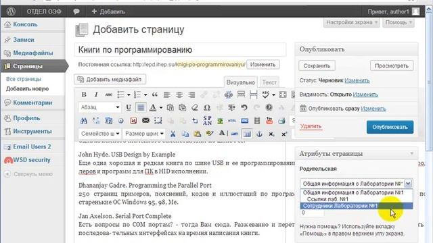Select 'Сотрудники Лаборатории №1' in parent list
433x243 pixels.
pos(357,206)
